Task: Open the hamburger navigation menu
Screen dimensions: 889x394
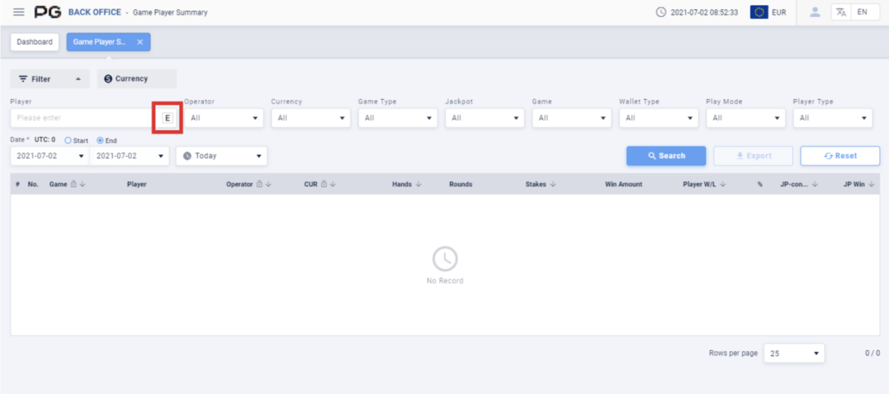Action: [x=19, y=12]
